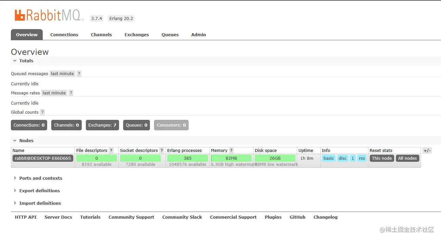
Task: Click the Memory 82MB usage bar
Action: (231, 158)
